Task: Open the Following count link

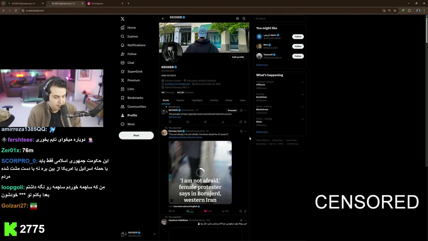Action: point(168,92)
